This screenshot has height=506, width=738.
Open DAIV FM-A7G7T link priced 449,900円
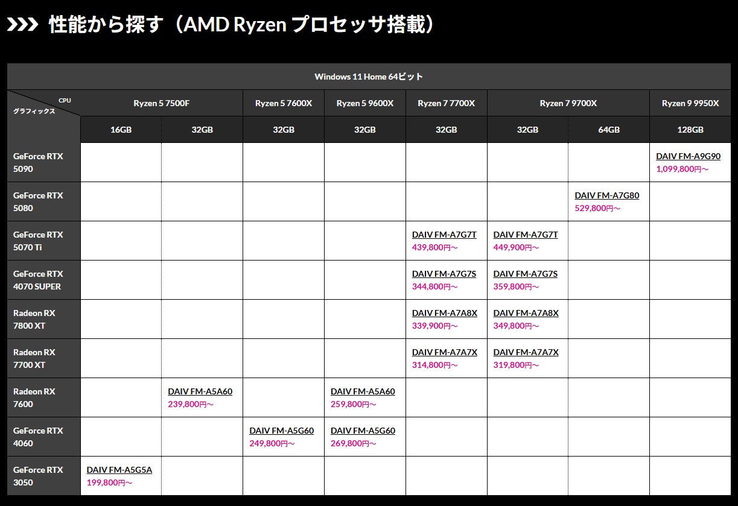click(526, 235)
